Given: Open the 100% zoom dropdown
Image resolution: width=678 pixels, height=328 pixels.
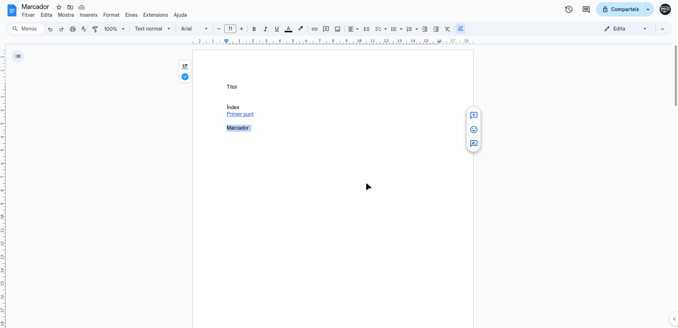Looking at the screenshot, I should point(114,29).
